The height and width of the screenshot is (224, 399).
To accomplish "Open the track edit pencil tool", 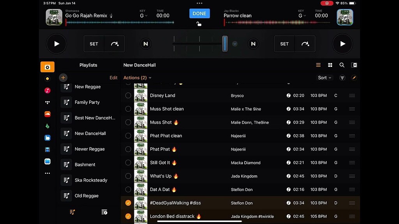I will click(x=354, y=77).
